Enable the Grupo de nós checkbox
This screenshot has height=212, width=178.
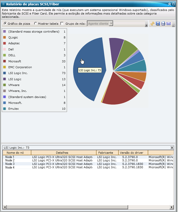click(62, 23)
